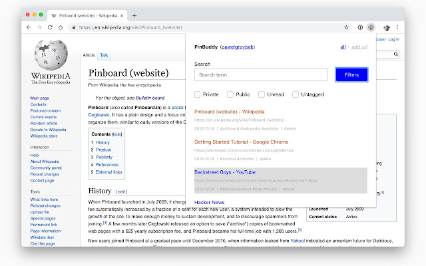Open Recent changes sidebar link
This screenshot has width=426, height=266.
point(45,174)
